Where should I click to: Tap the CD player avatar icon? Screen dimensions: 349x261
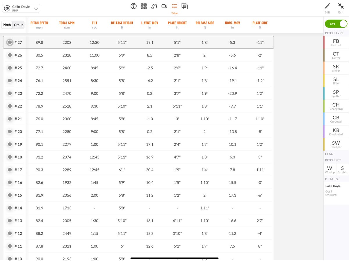pyautogui.click(x=7, y=8)
